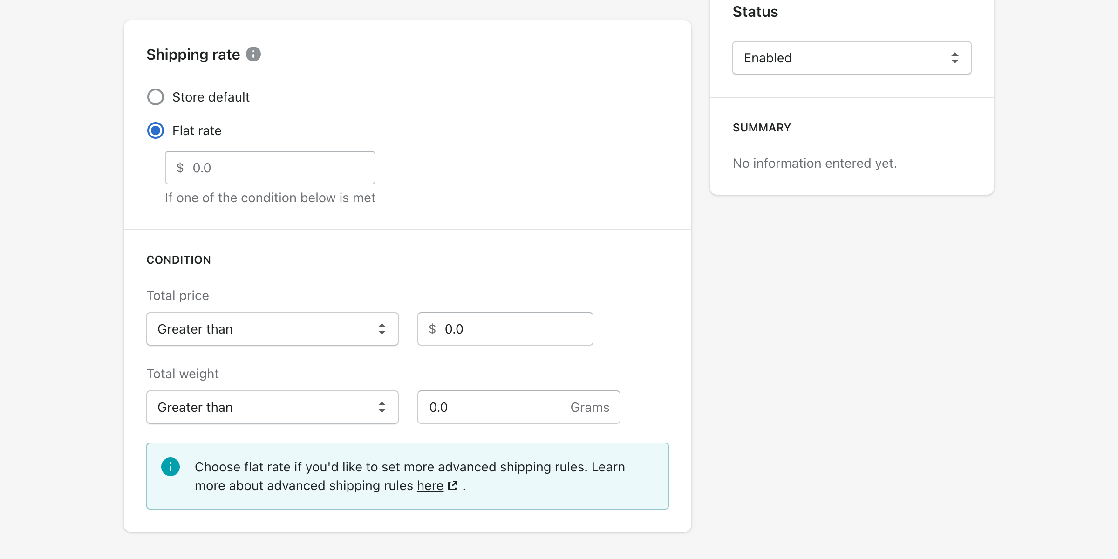Click the Flat rate label text

(197, 130)
